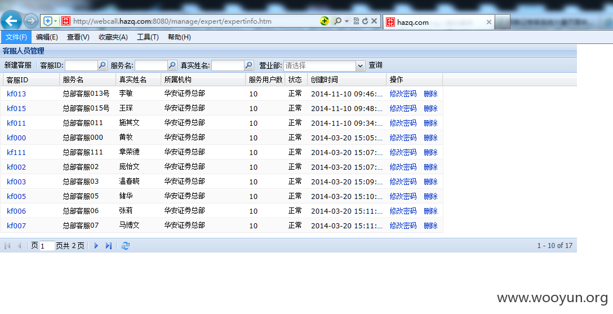Switch to the hazq.com tab
The width and height of the screenshot is (613, 314).
pyautogui.click(x=439, y=23)
